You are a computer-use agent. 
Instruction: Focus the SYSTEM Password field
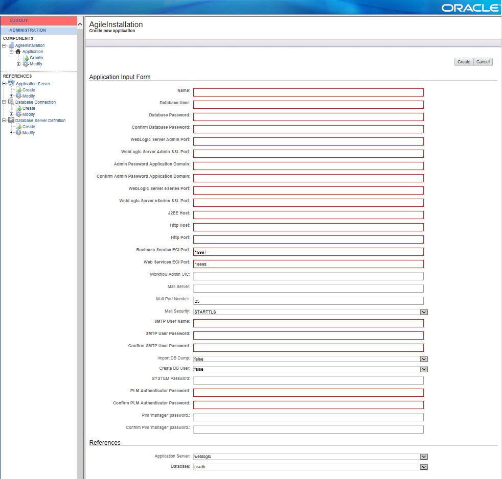pyautogui.click(x=308, y=380)
